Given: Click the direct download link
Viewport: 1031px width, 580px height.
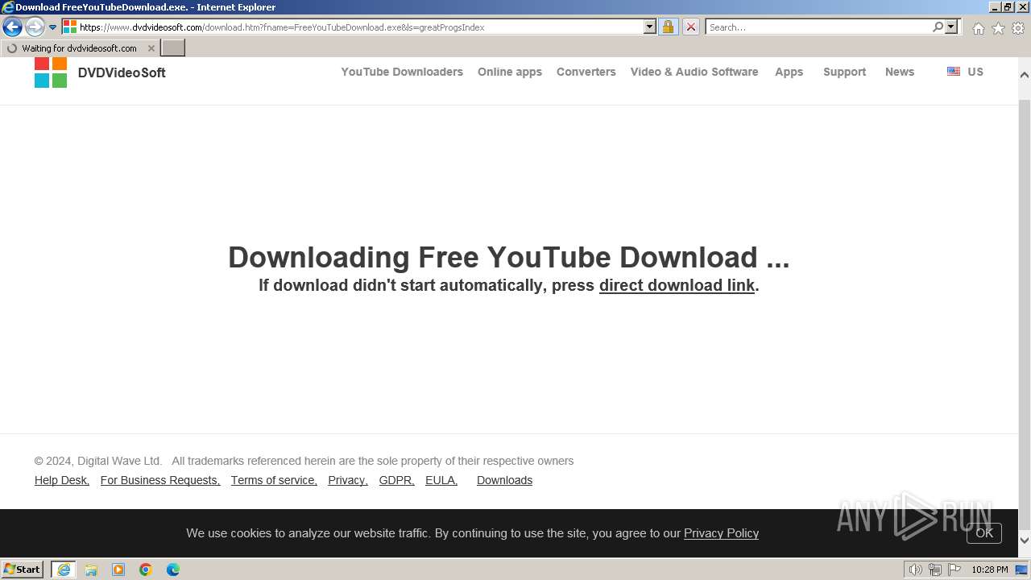Looking at the screenshot, I should click(x=677, y=285).
